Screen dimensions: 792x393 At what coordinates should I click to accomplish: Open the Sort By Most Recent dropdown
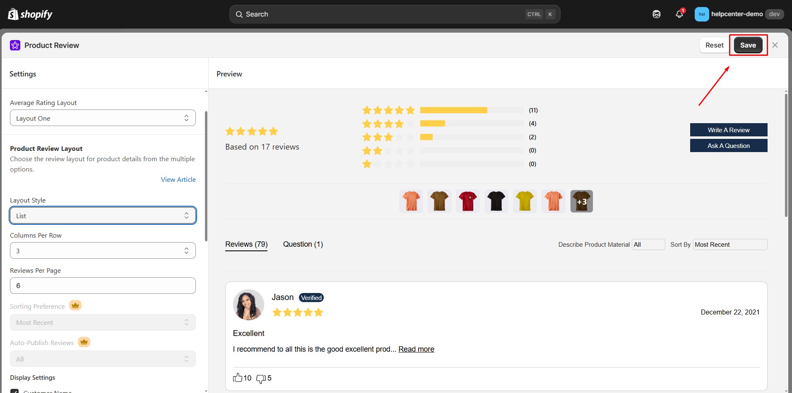[730, 245]
